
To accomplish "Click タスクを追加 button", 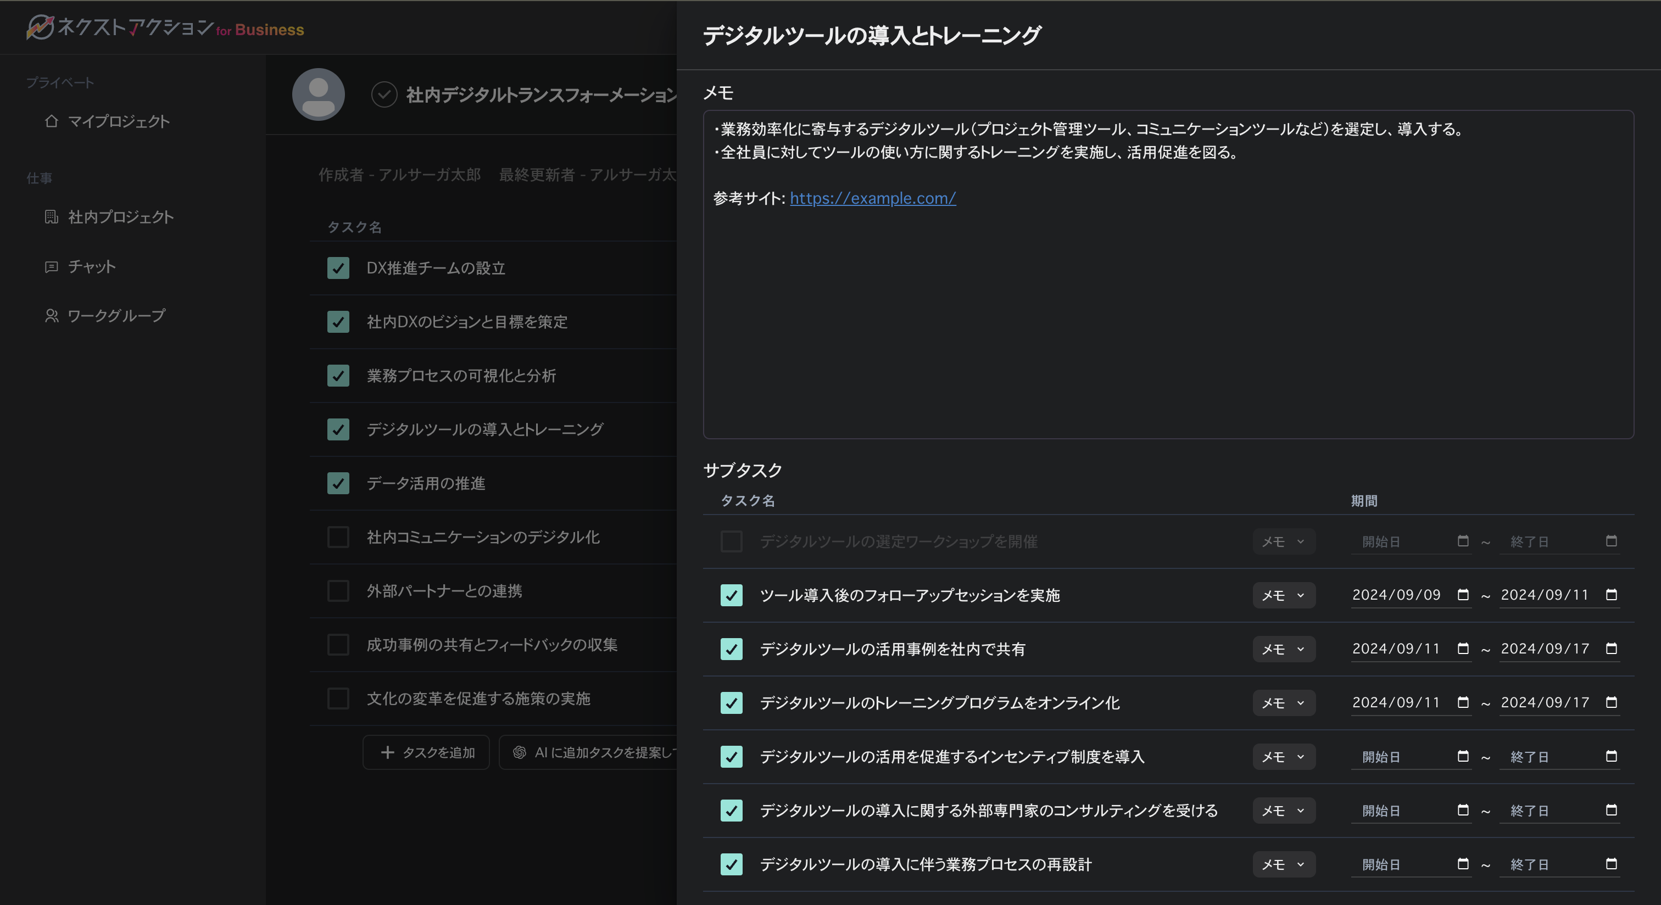I will pos(426,752).
